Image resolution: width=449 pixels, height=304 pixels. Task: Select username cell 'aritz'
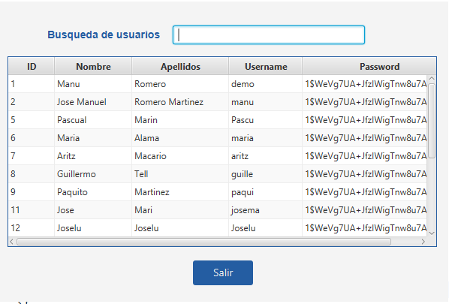point(266,156)
